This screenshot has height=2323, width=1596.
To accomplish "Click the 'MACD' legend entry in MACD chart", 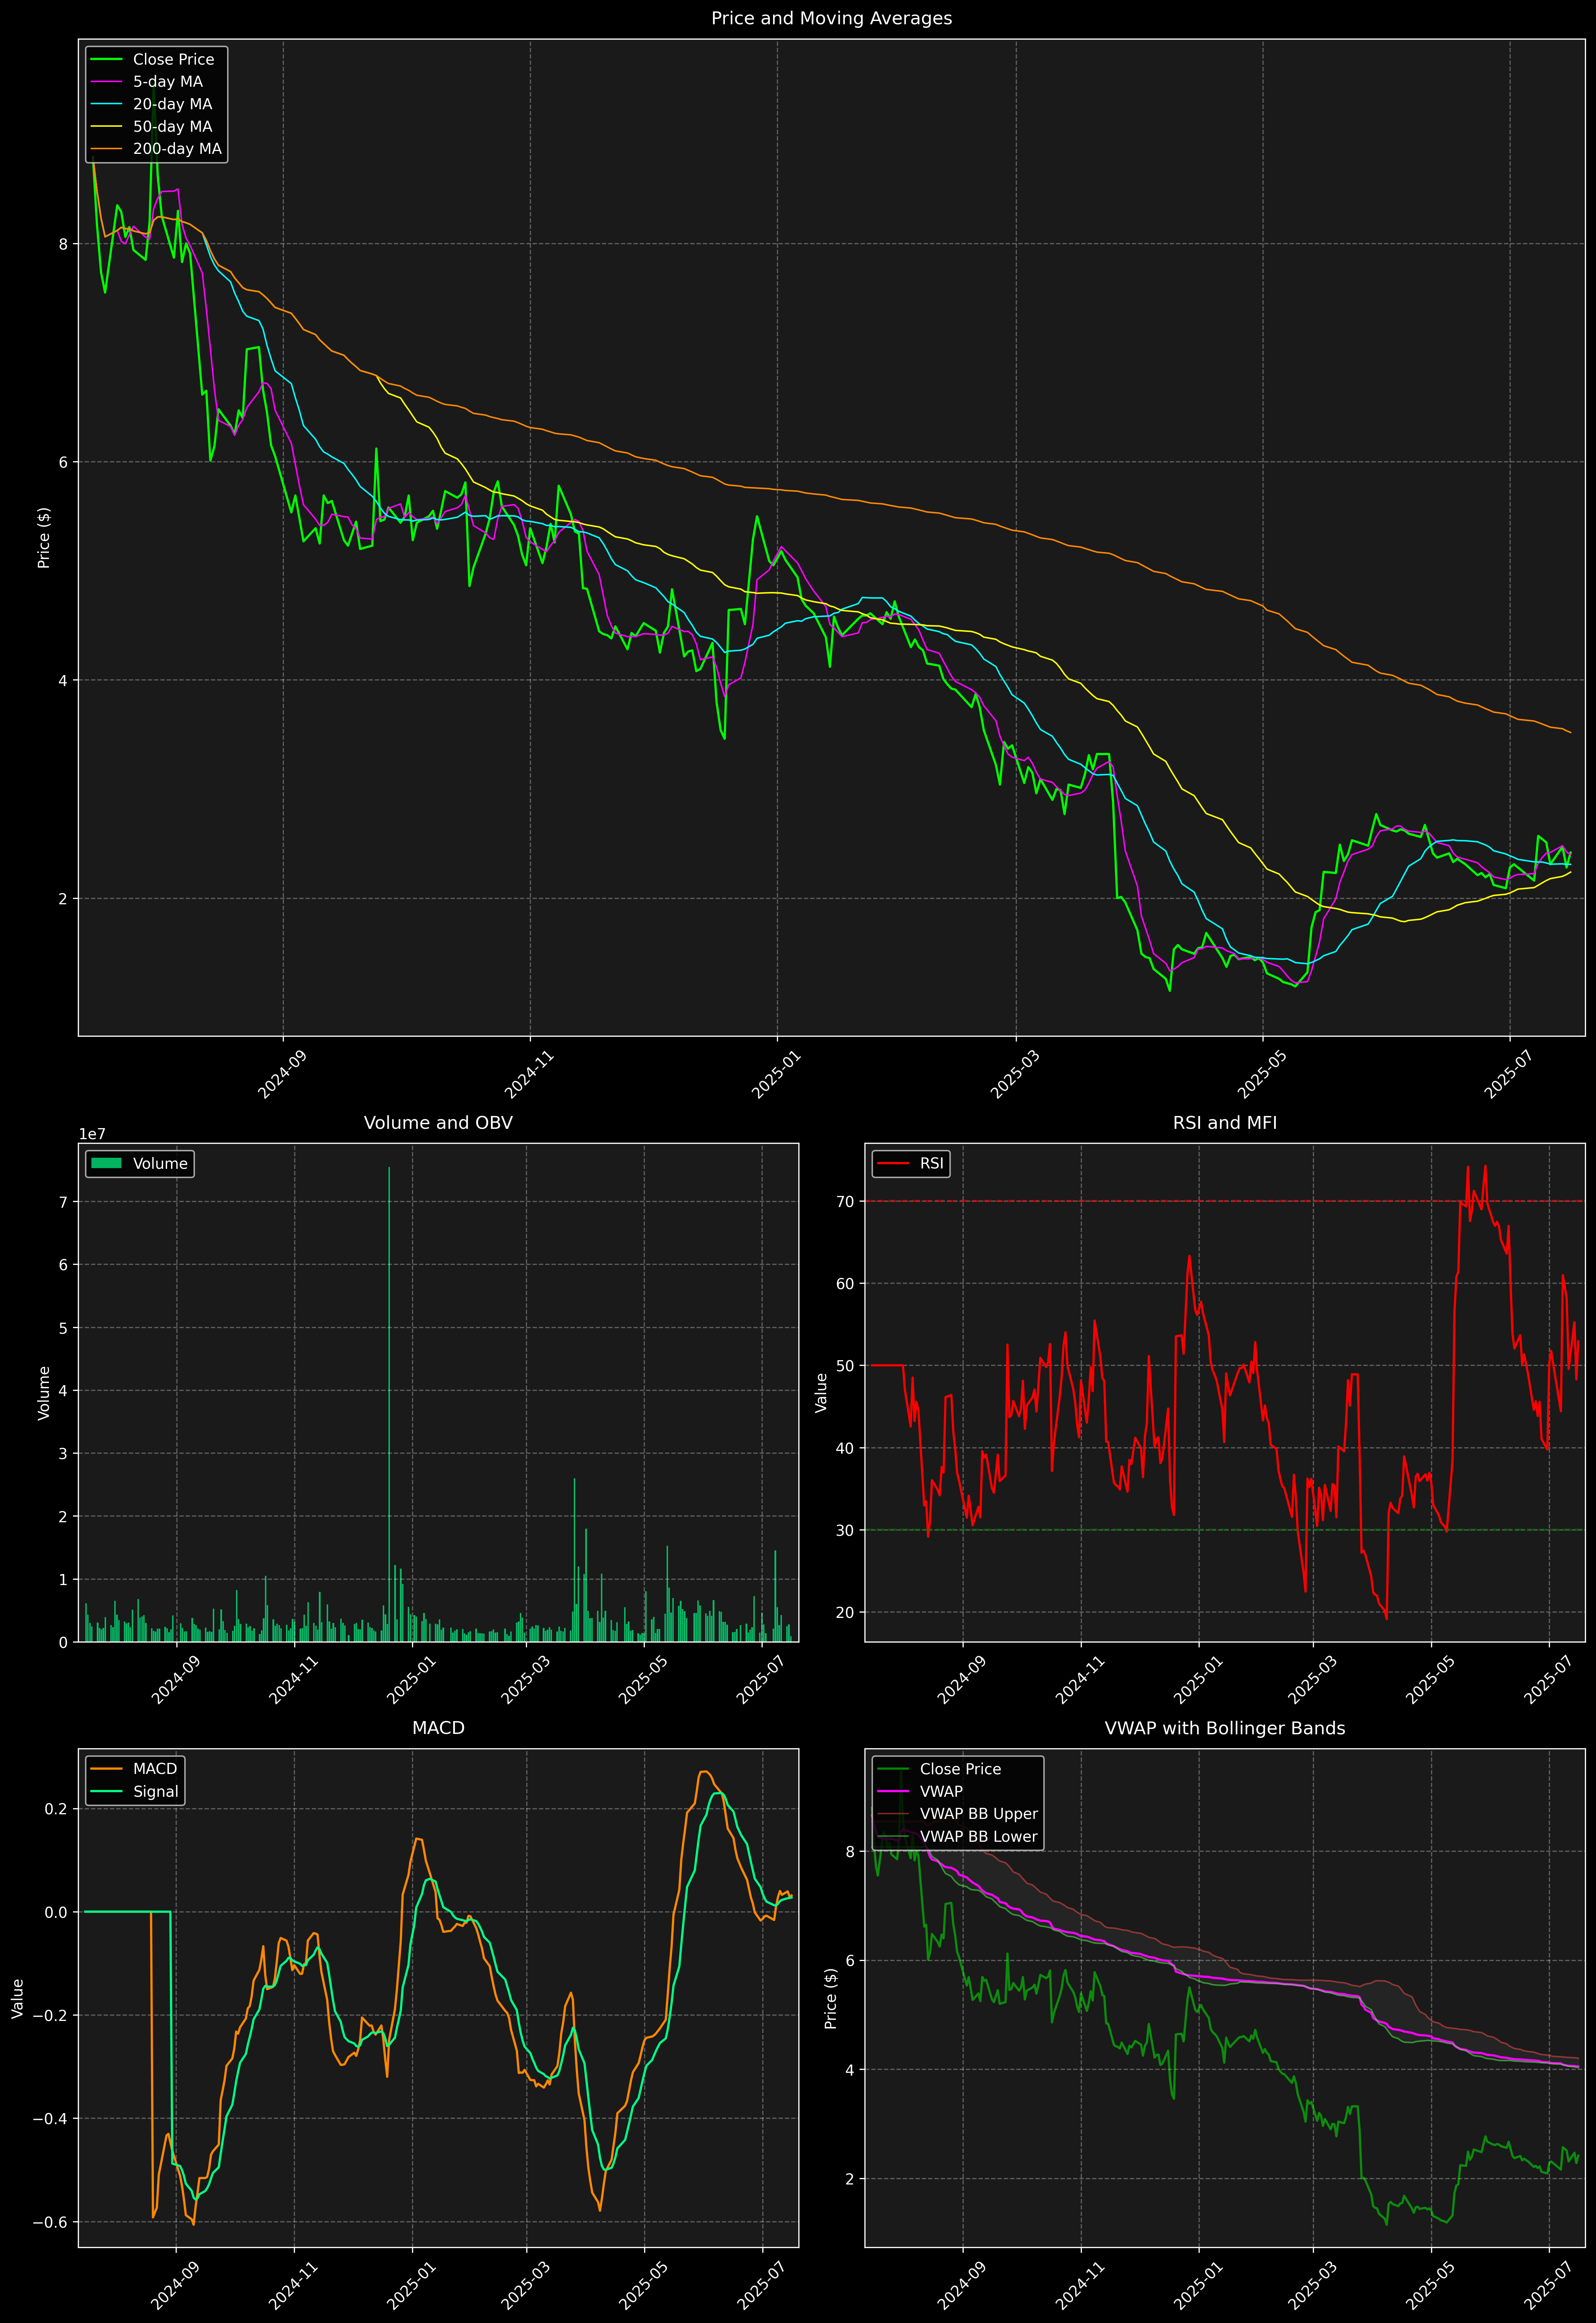I will click(x=134, y=1769).
